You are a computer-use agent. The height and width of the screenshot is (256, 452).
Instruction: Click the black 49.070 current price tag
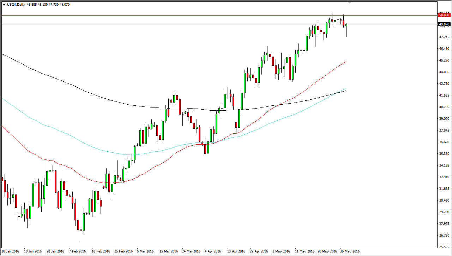pos(444,24)
